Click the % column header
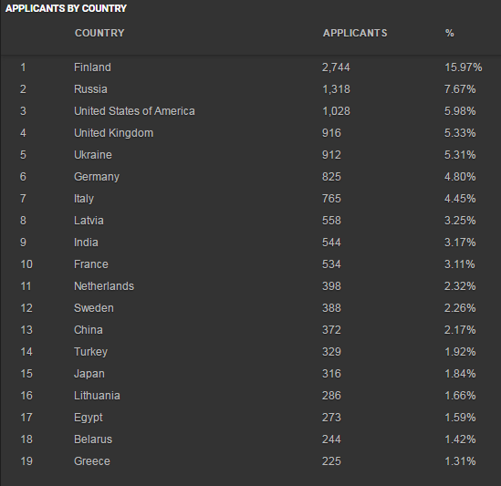The height and width of the screenshot is (486, 501). tap(449, 33)
